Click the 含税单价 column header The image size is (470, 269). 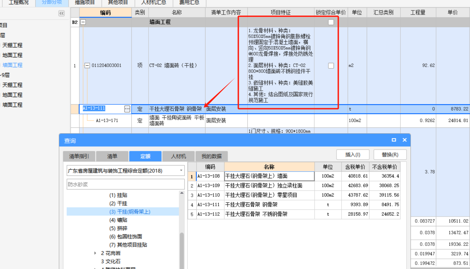tap(355, 167)
